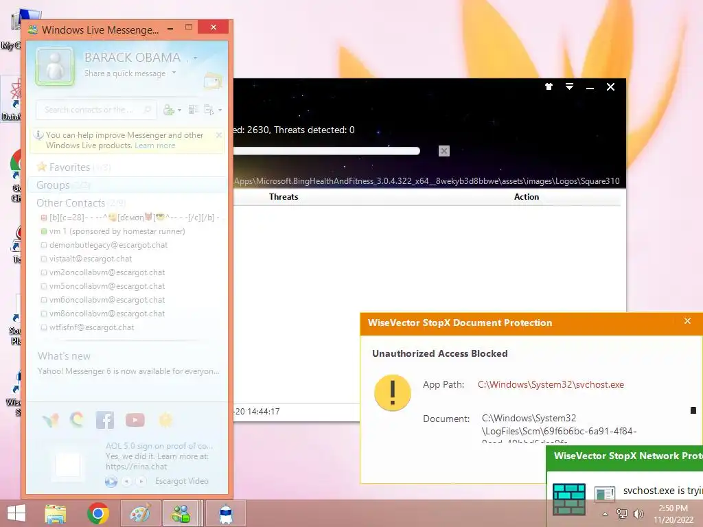Open the Windows Start button

point(16,513)
